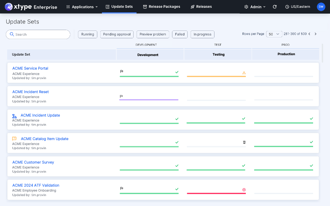Open the US/Eastern timezone selector
The width and height of the screenshot is (330, 206).
point(297,7)
